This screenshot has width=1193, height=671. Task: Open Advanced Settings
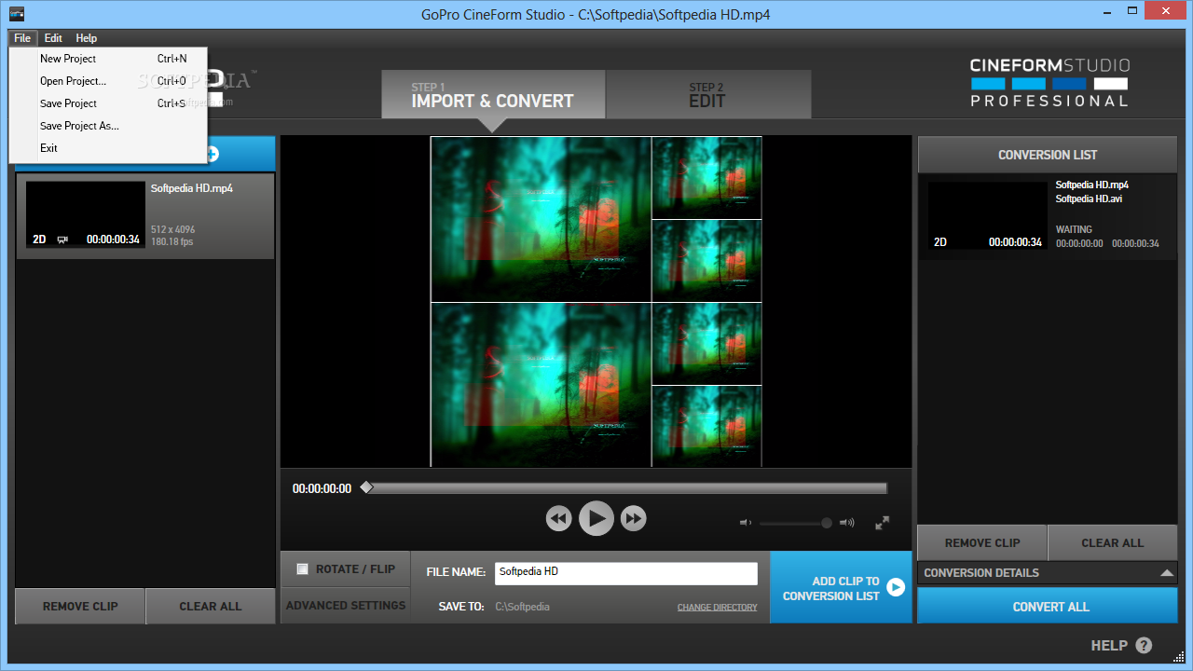tap(346, 606)
